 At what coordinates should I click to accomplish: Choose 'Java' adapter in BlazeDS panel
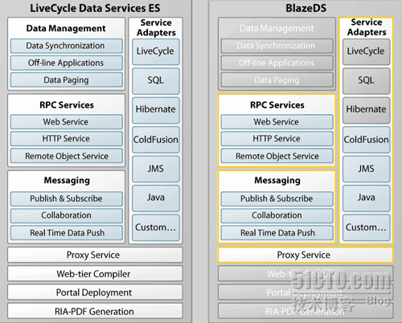(x=367, y=198)
